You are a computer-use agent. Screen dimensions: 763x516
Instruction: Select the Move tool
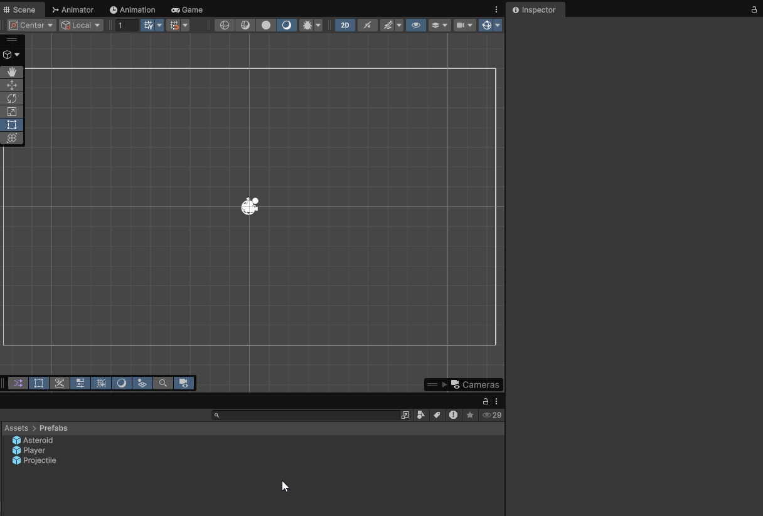(12, 85)
